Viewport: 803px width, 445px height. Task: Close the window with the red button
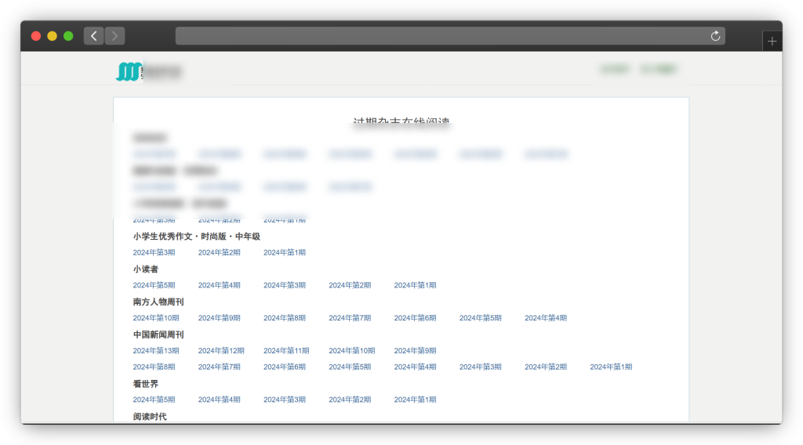tap(36, 36)
